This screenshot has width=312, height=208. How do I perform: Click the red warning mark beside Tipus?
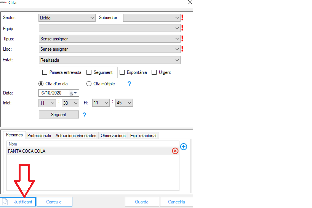[182, 38]
